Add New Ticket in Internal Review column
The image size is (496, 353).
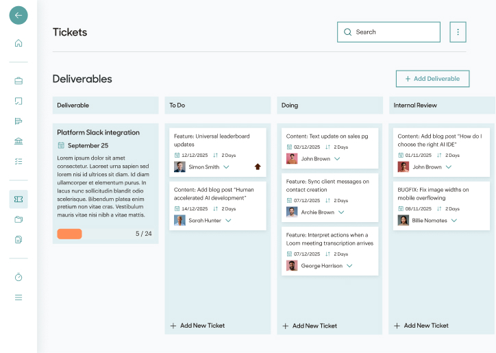point(421,326)
